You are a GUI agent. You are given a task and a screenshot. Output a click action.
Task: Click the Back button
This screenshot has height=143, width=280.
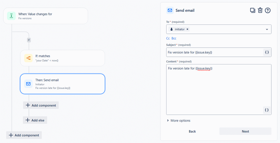(192, 131)
